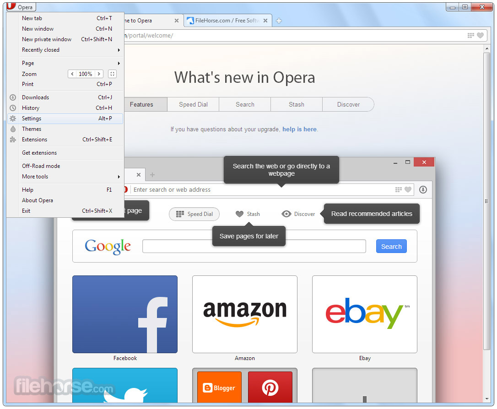This screenshot has width=497, height=409.
Task: Open the Amazon speed dial tile
Action: [x=245, y=314]
